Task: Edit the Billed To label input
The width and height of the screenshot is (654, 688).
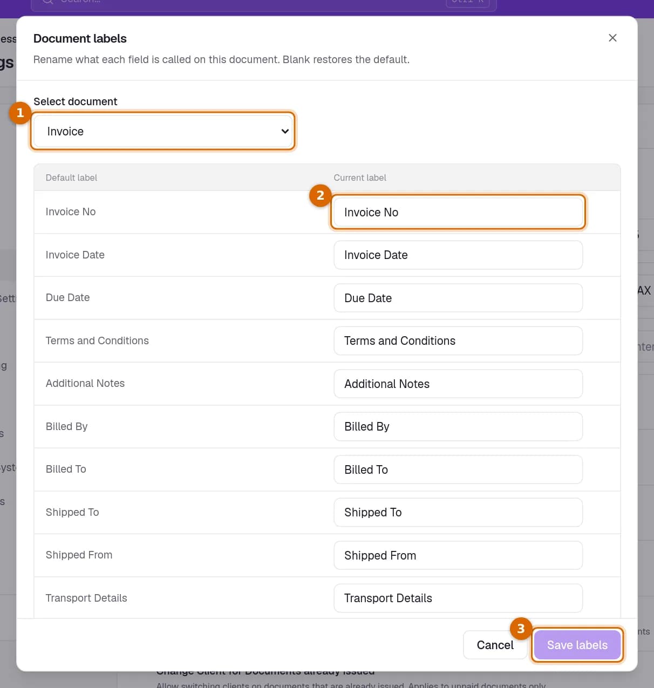Action: [458, 469]
